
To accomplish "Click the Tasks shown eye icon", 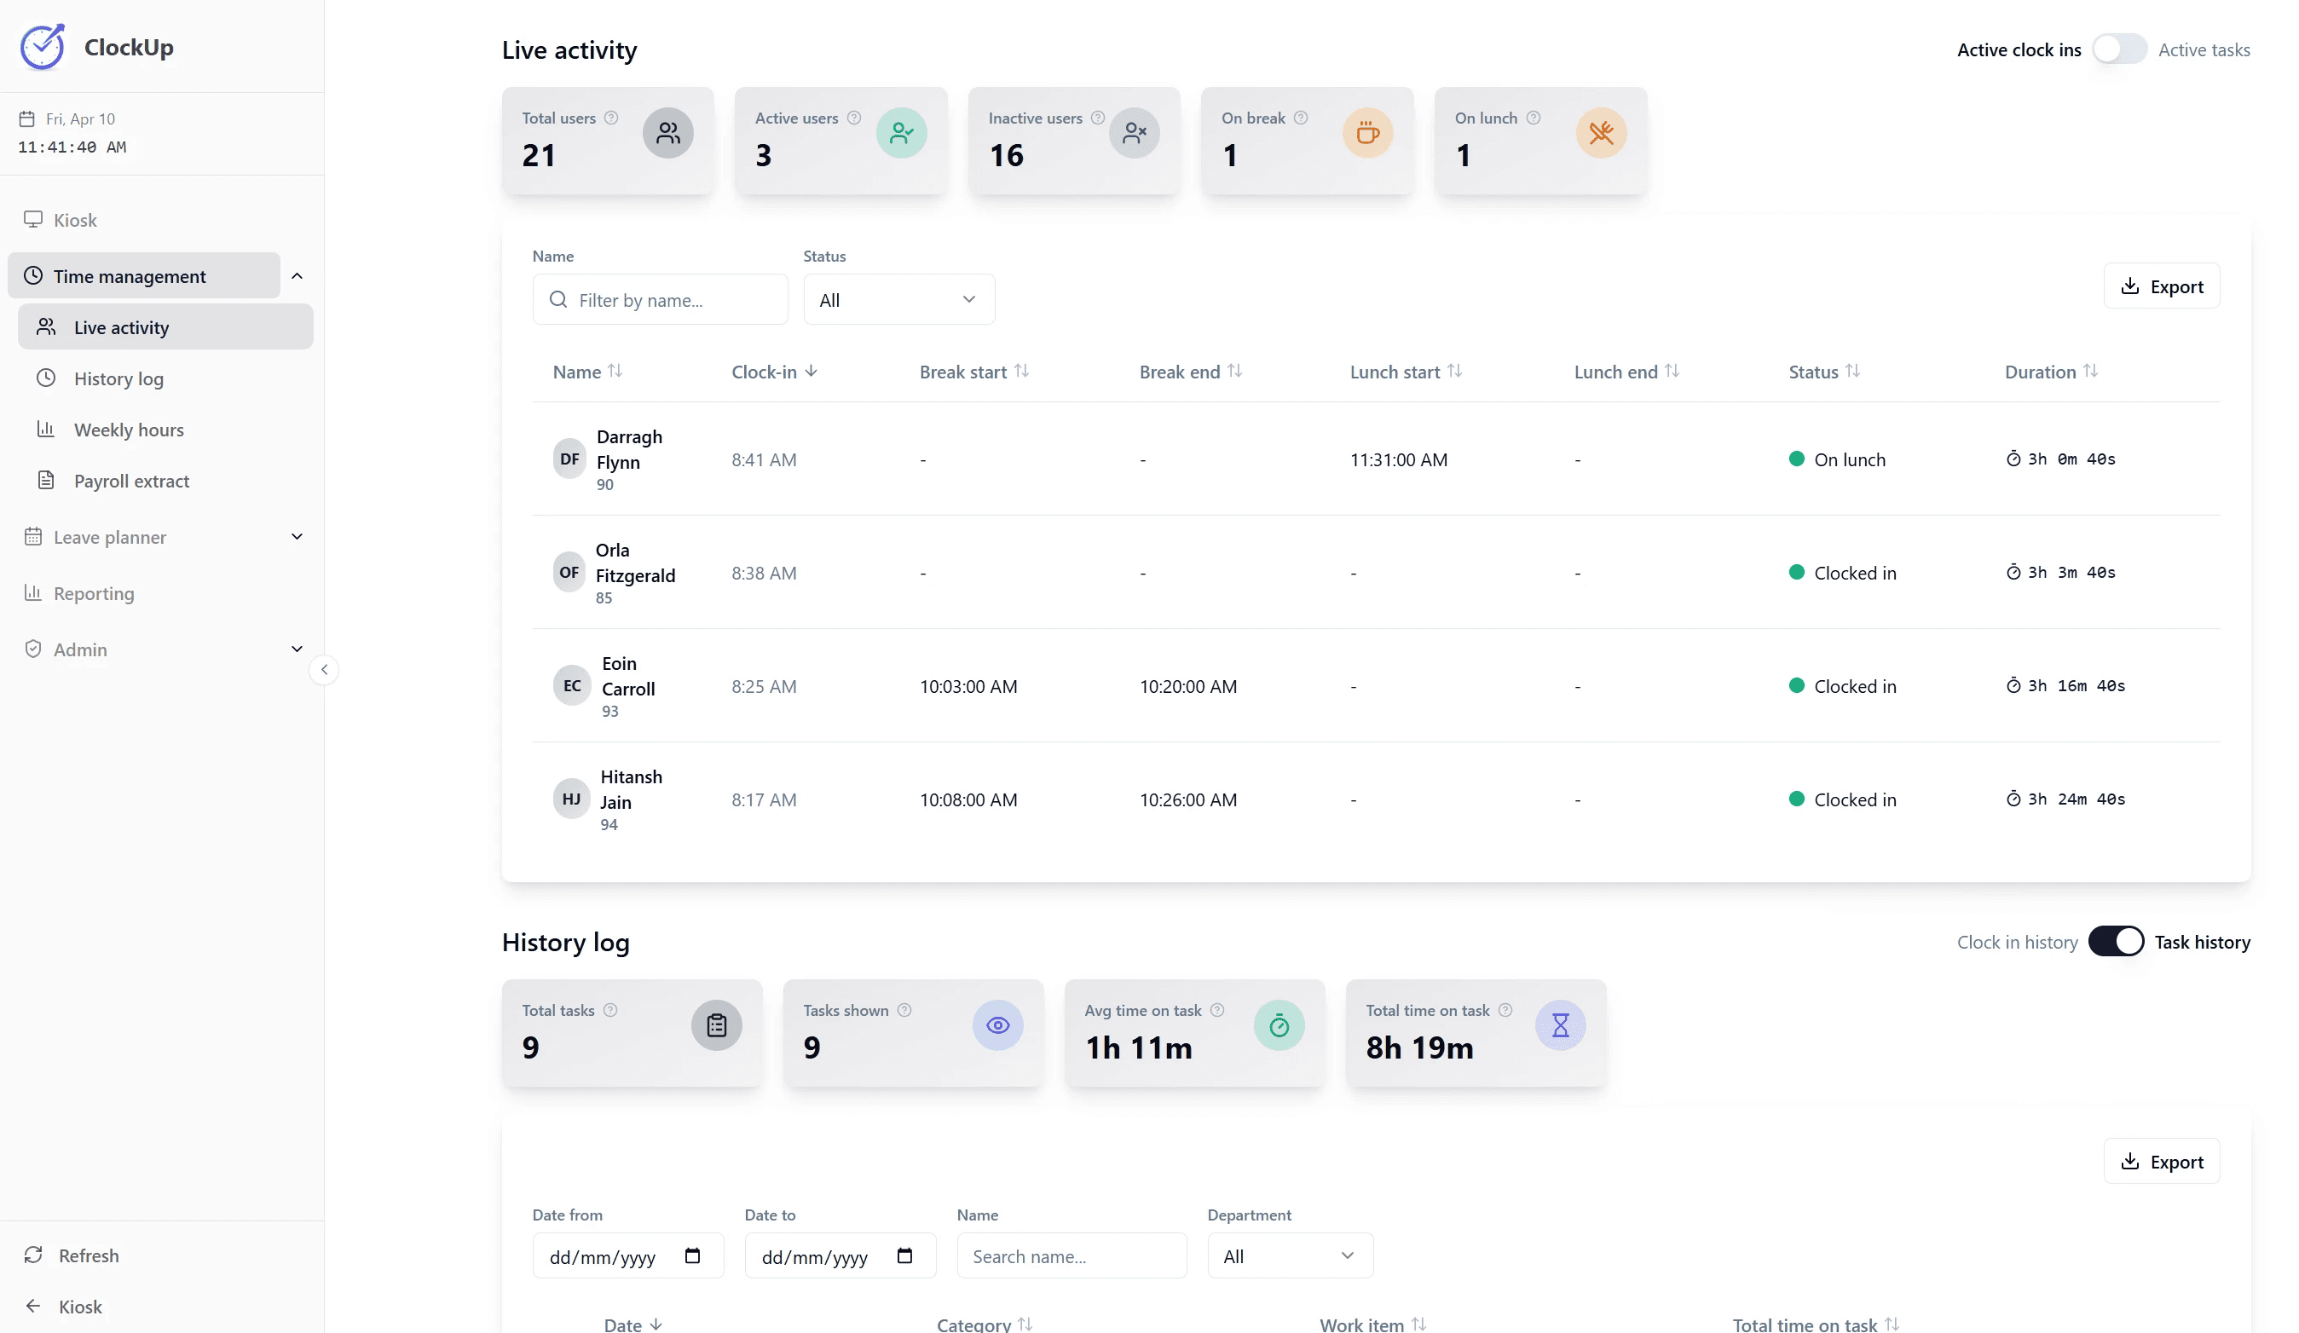I will coord(997,1025).
